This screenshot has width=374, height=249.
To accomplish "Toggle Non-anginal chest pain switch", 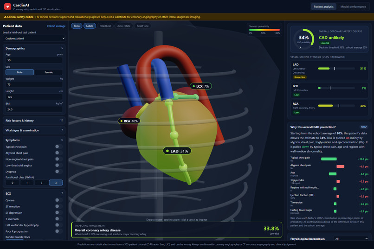I will coord(58,159).
